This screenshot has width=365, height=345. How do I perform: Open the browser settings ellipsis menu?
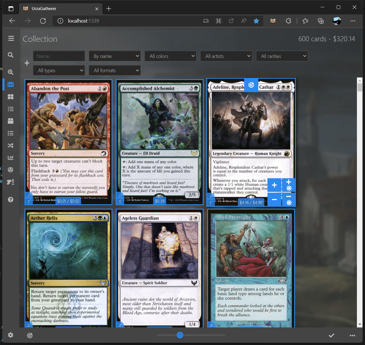(353, 21)
